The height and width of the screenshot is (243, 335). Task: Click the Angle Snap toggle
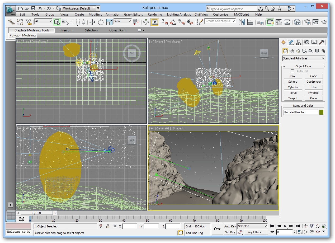[x=173, y=22]
